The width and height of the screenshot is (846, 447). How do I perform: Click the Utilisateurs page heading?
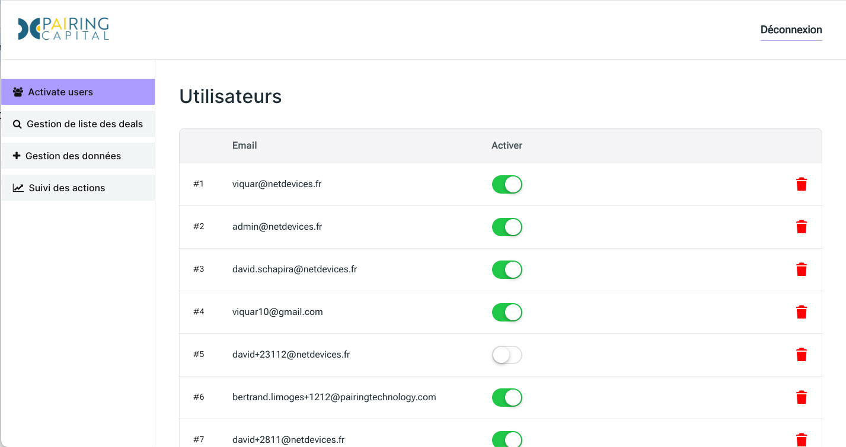[231, 96]
